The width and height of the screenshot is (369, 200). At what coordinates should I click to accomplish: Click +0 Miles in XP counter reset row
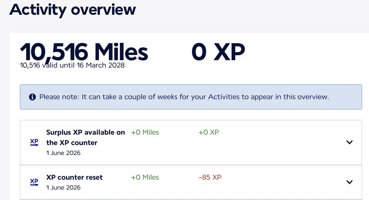tap(145, 177)
